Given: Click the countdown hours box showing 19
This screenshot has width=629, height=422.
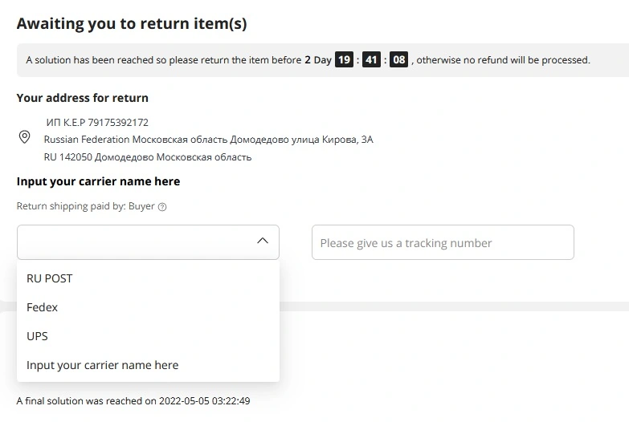Looking at the screenshot, I should point(344,59).
